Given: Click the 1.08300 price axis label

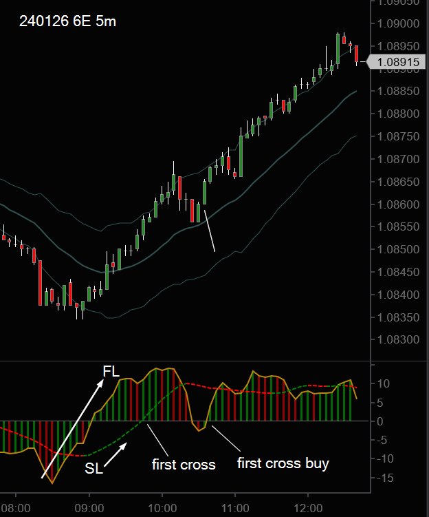Looking at the screenshot, I should pyautogui.click(x=398, y=339).
